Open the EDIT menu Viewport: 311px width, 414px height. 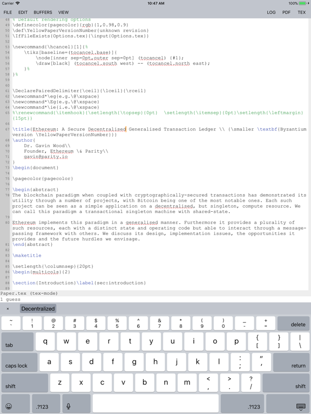tap(23, 12)
